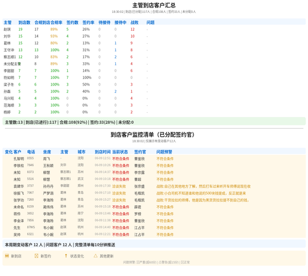Click the 战败 value 10
The height and width of the screenshot is (276, 308).
tap(132, 36)
